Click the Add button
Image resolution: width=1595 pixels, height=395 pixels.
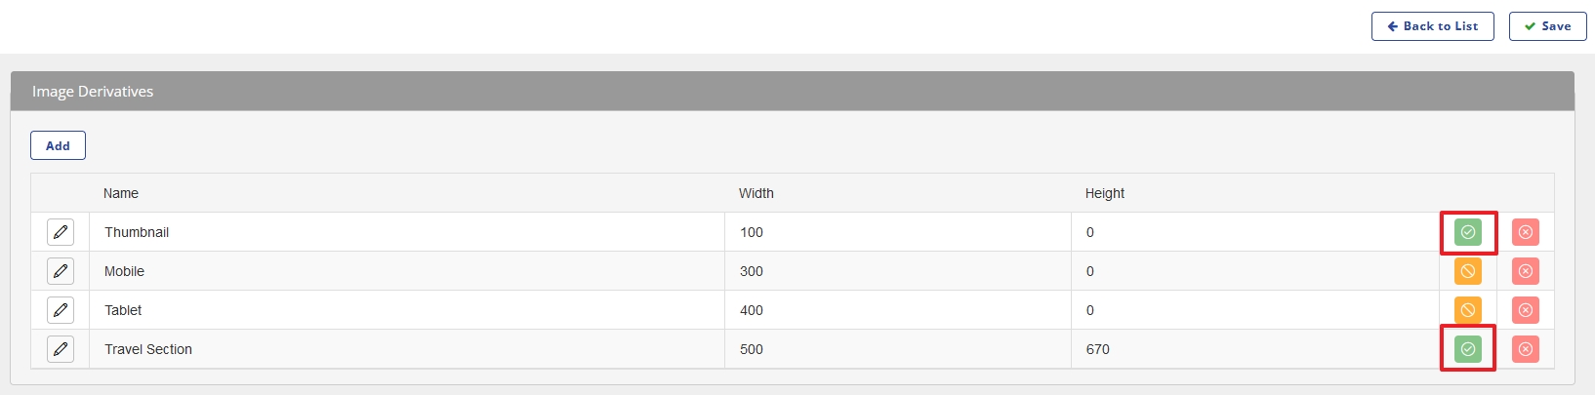click(x=58, y=145)
